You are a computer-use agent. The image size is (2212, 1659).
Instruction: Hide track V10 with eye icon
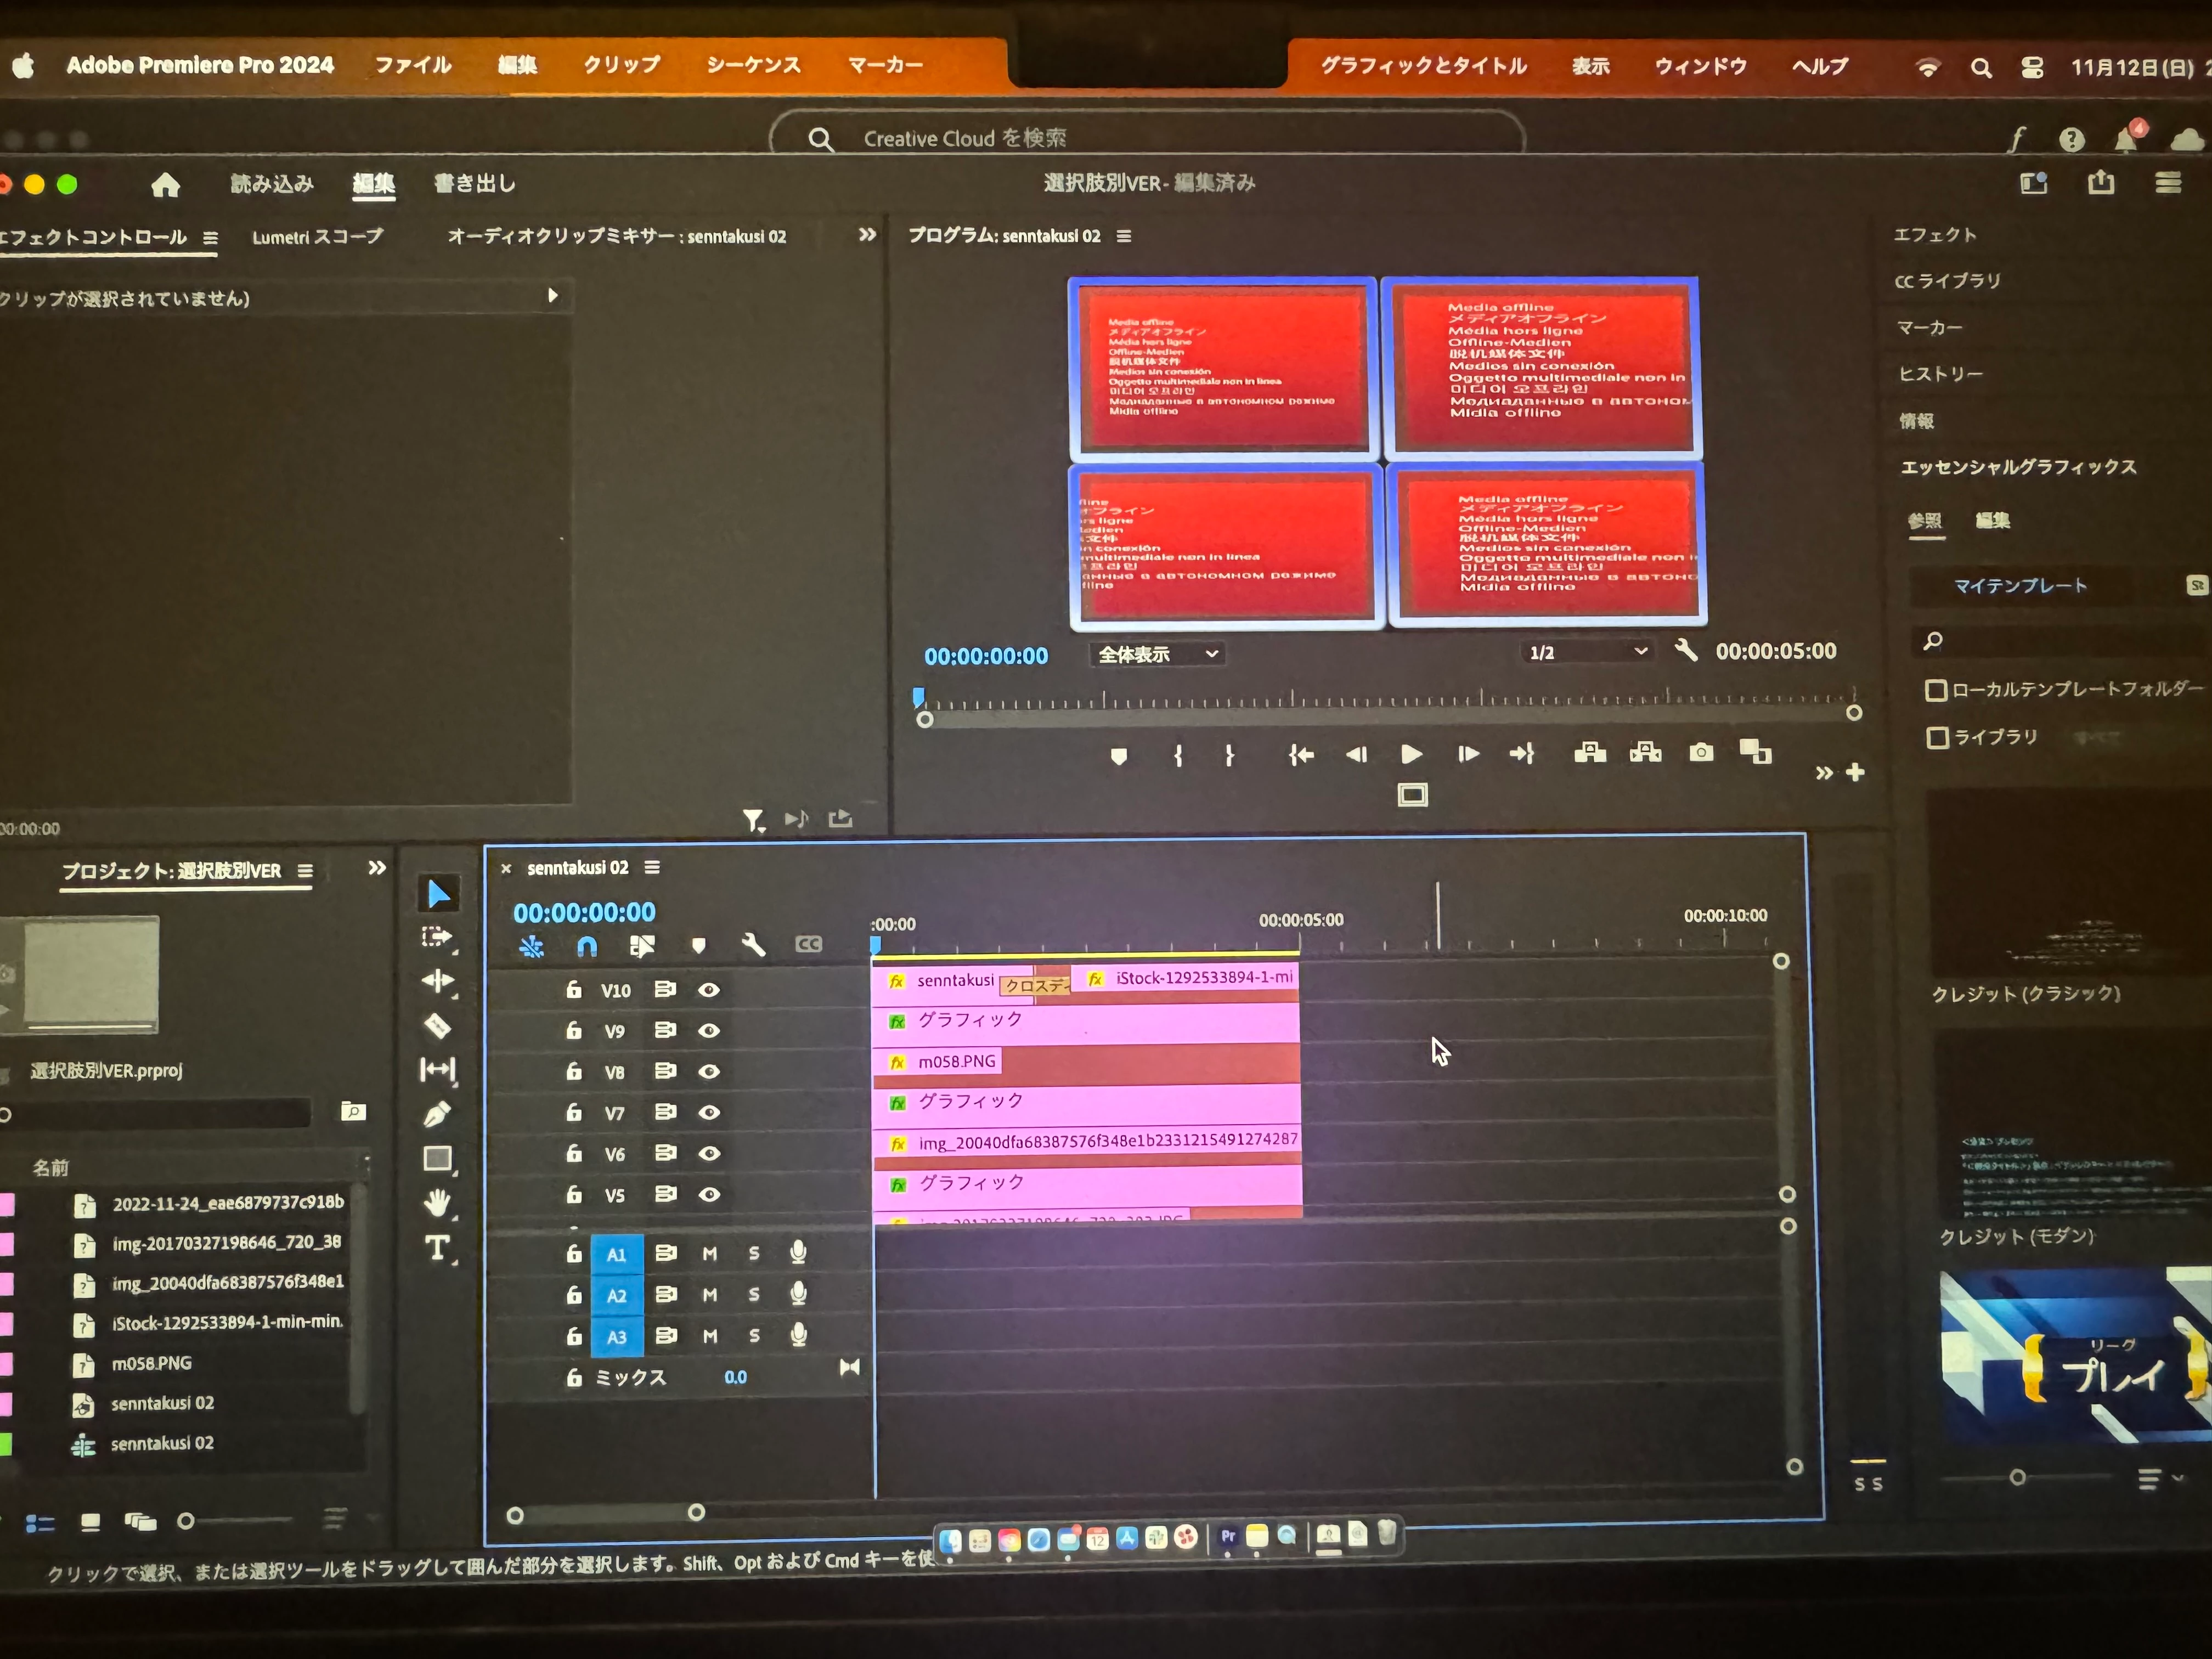[709, 990]
